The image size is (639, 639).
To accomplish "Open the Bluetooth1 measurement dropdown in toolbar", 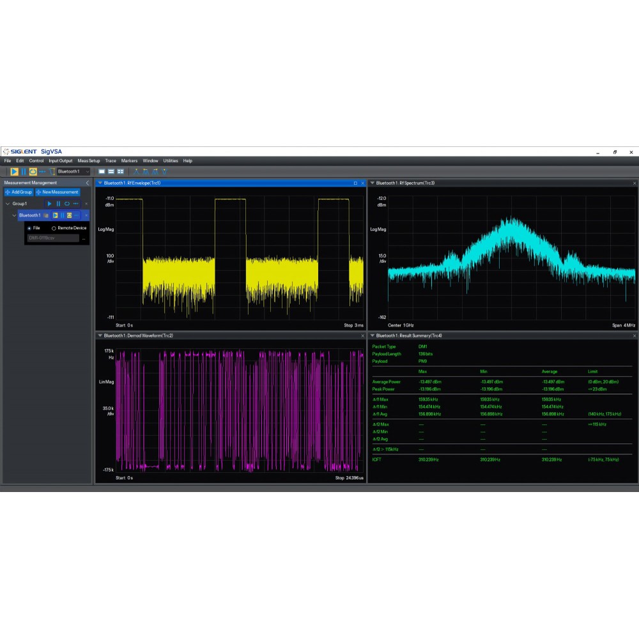I will pyautogui.click(x=73, y=171).
